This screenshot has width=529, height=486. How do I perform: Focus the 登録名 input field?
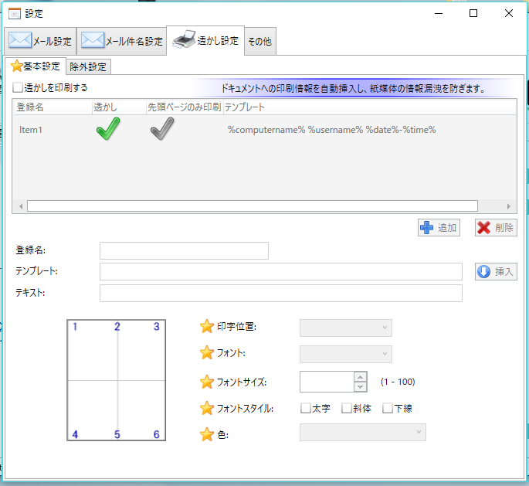(184, 250)
